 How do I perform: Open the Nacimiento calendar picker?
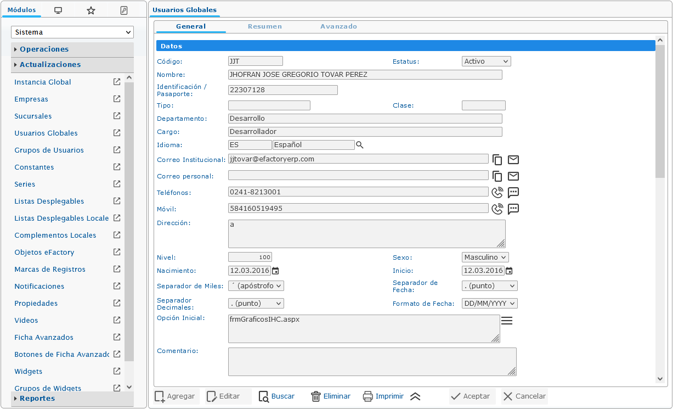pos(275,271)
